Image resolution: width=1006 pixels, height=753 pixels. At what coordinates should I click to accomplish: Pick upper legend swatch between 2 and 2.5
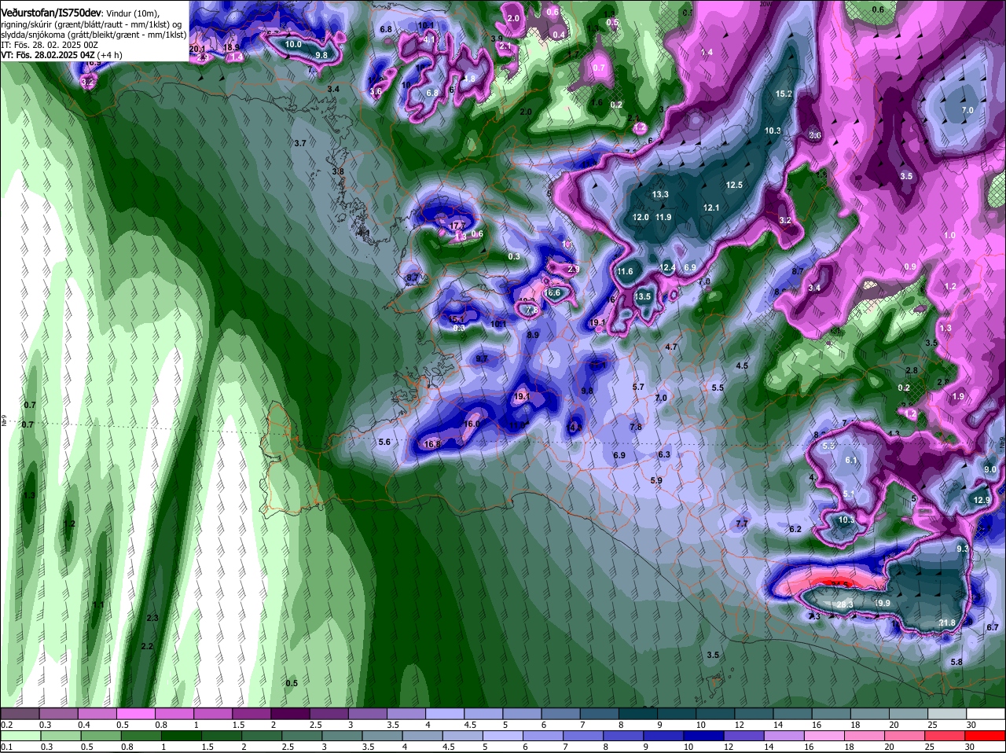pos(290,714)
